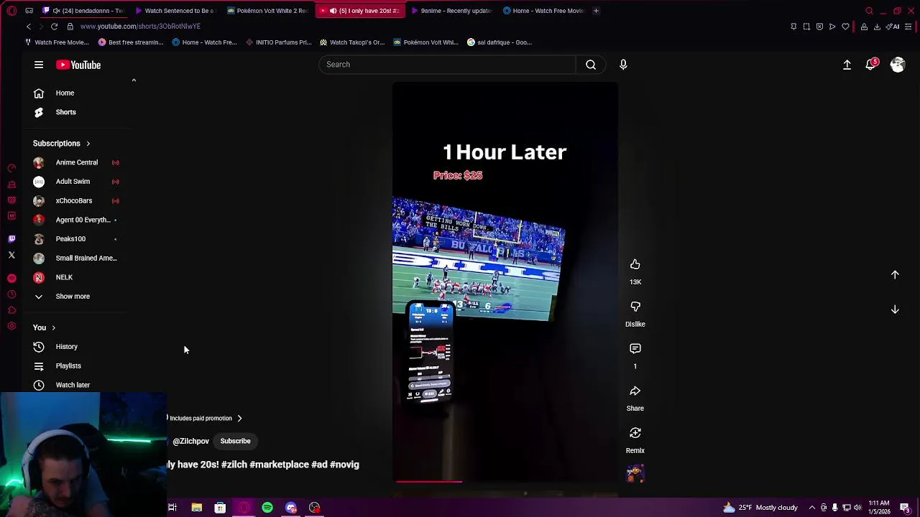Open X in the Opera sidebar
This screenshot has height=517, width=920.
[x=11, y=255]
